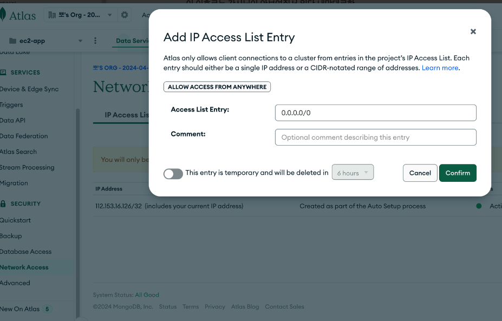This screenshot has width=502, height=321.
Task: Open the Atlas Blog footer link
Action: click(x=245, y=306)
